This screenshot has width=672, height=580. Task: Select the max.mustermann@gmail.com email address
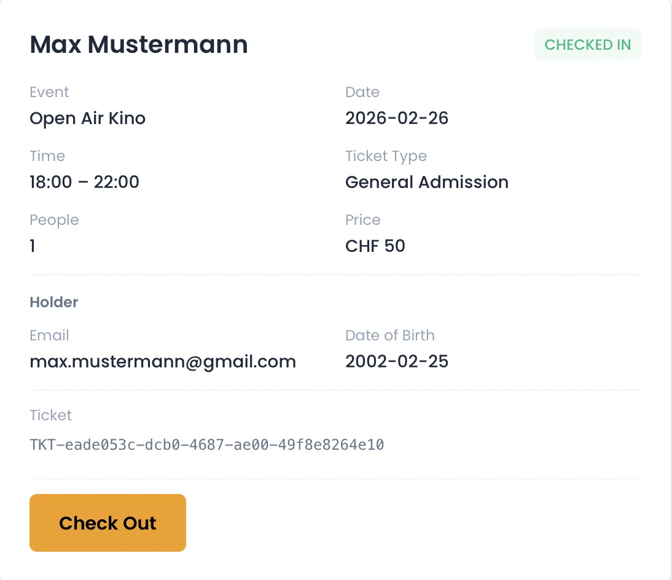point(163,361)
